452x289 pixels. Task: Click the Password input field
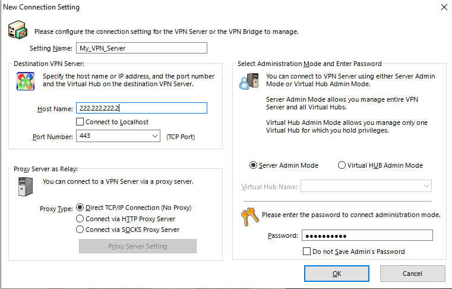pyautogui.click(x=367, y=235)
